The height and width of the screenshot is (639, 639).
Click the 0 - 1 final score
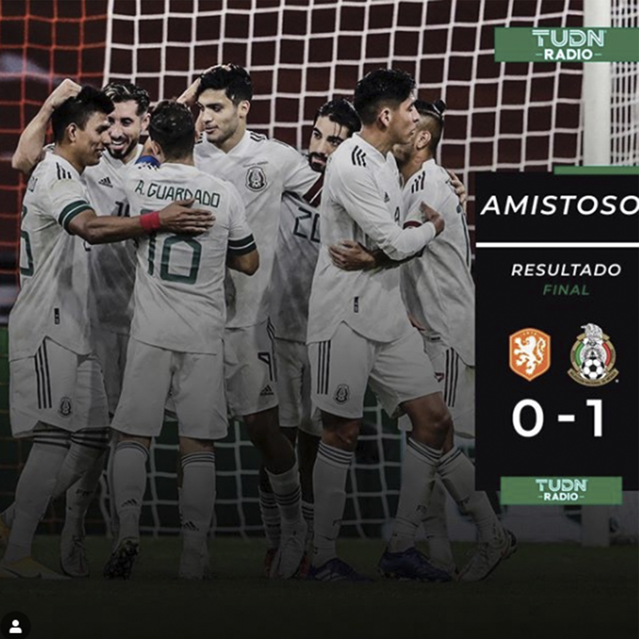click(559, 419)
